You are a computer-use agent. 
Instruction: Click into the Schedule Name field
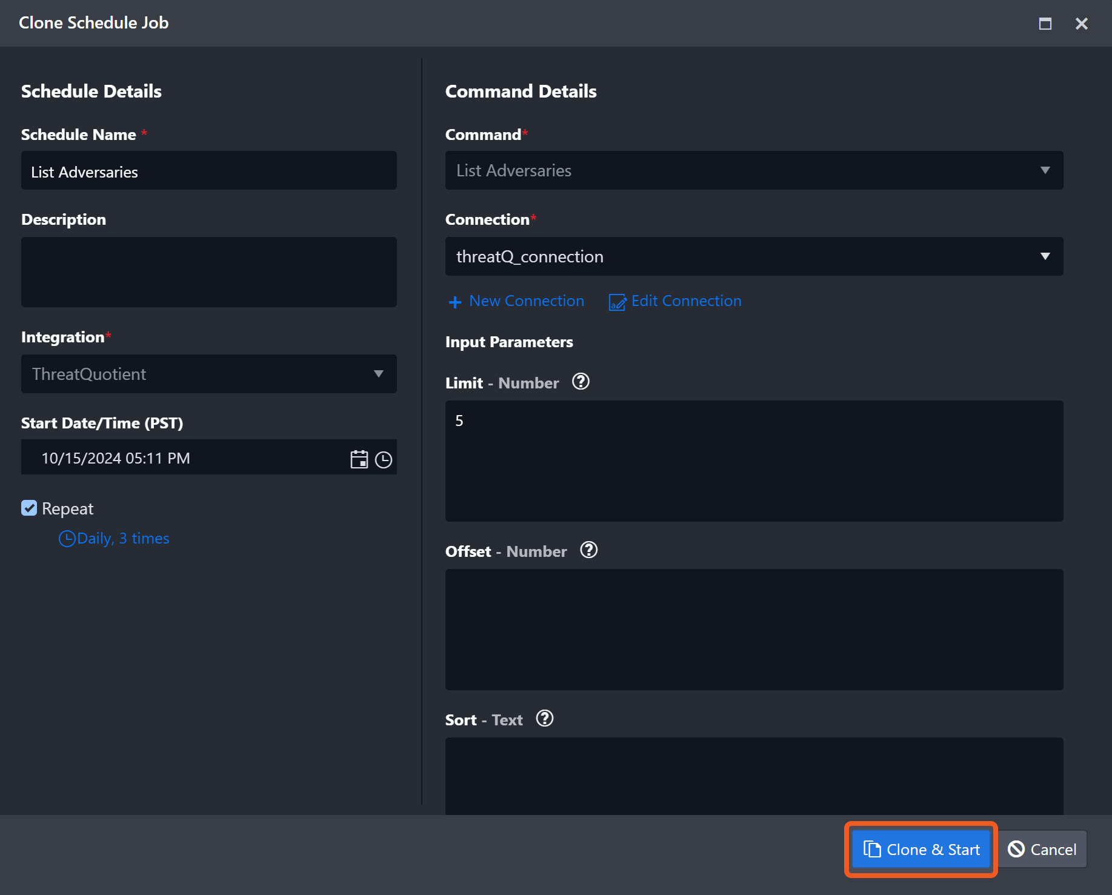[x=208, y=171]
